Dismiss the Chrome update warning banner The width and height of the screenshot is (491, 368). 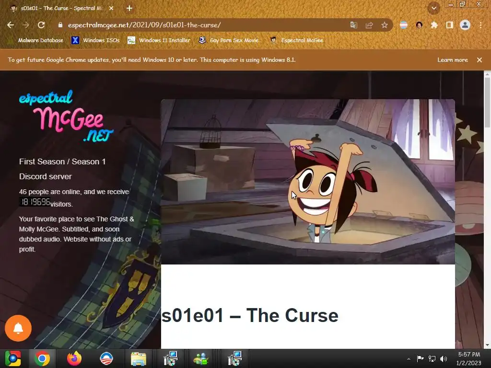click(x=479, y=60)
